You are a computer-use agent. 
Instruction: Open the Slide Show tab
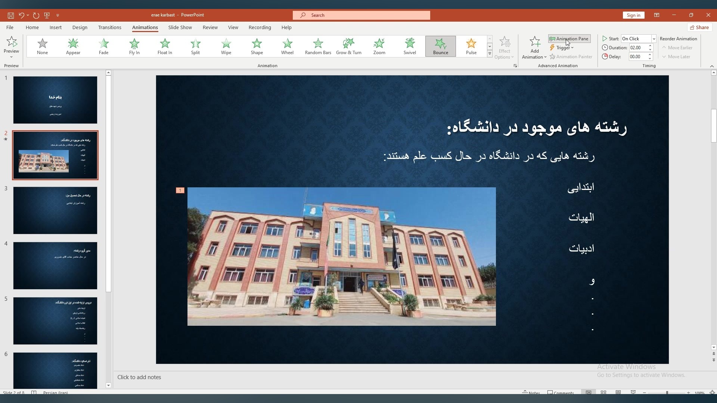180,28
